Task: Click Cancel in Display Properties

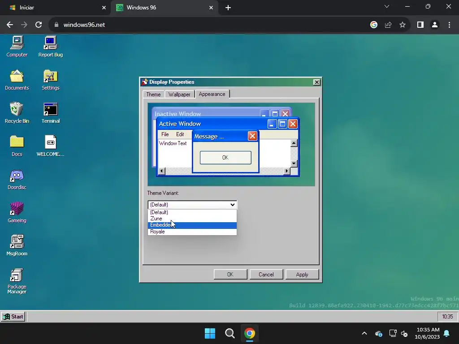Action: pos(266,275)
